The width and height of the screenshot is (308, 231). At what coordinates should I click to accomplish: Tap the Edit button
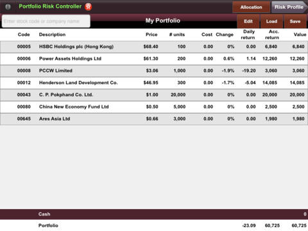[x=248, y=21]
